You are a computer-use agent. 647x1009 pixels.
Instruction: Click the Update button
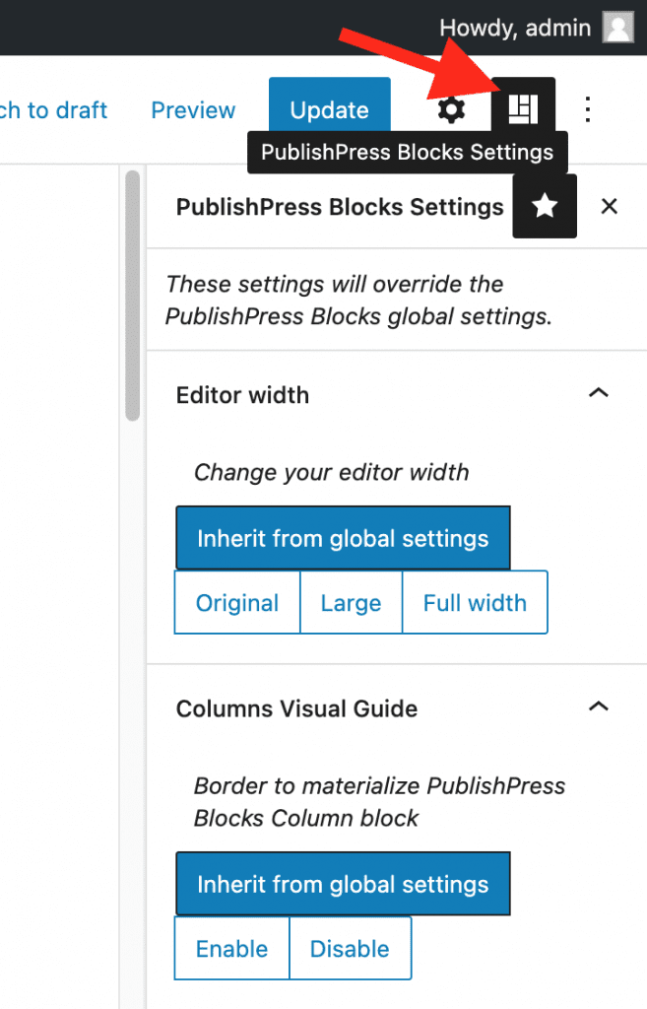pos(329,109)
